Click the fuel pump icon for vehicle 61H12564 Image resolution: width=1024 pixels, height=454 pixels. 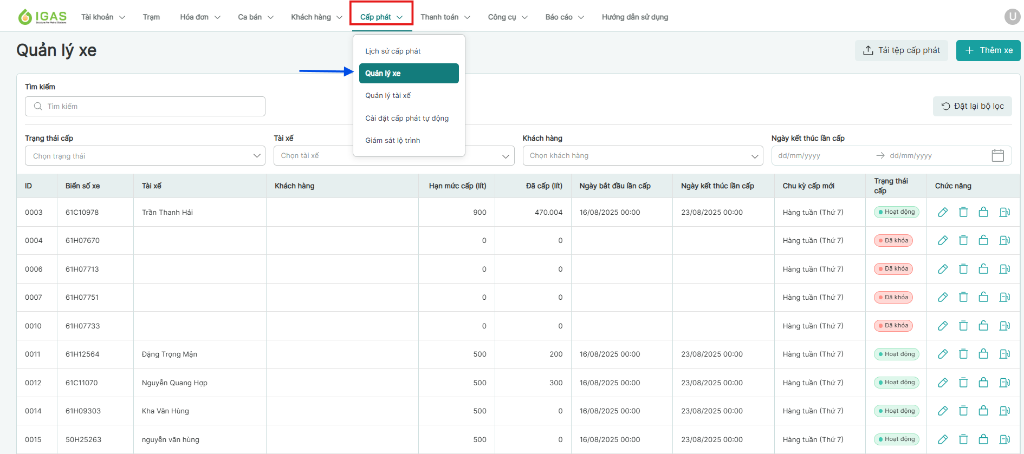click(1004, 354)
